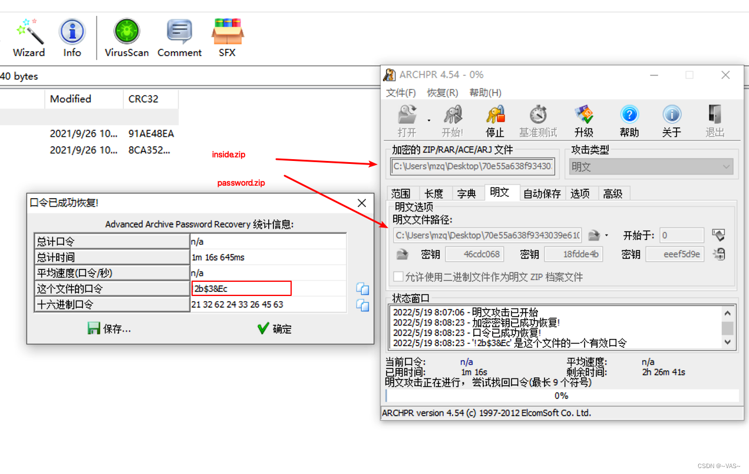Screen dimensions: 749x474
Task: Click the third 密钥 field eeef5d9e
Action: pos(674,254)
